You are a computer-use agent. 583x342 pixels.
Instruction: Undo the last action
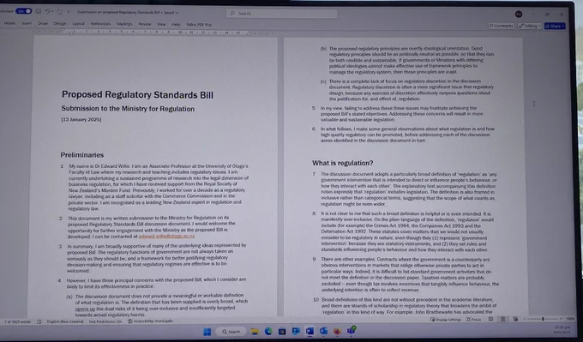pos(47,11)
